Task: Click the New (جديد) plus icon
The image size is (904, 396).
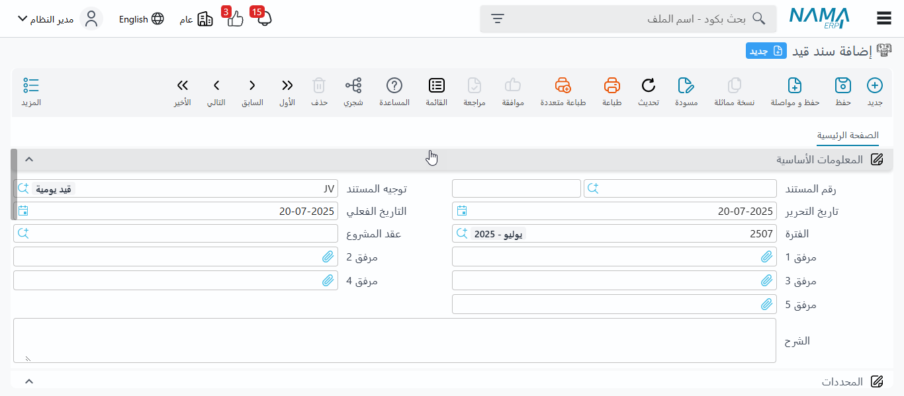Action: pos(875,86)
